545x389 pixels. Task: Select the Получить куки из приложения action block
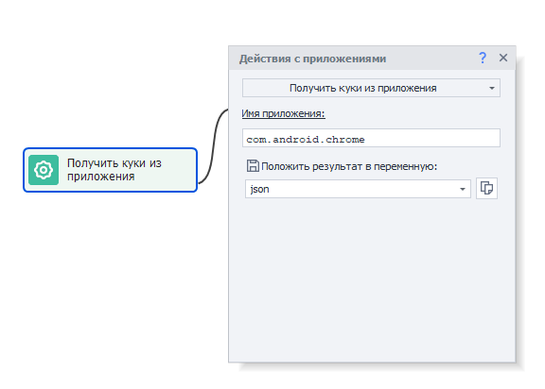click(x=110, y=170)
